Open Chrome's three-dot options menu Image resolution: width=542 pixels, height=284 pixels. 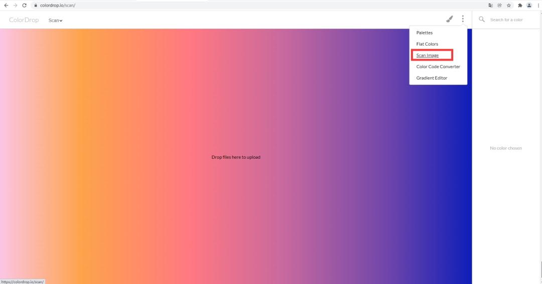[x=538, y=5]
